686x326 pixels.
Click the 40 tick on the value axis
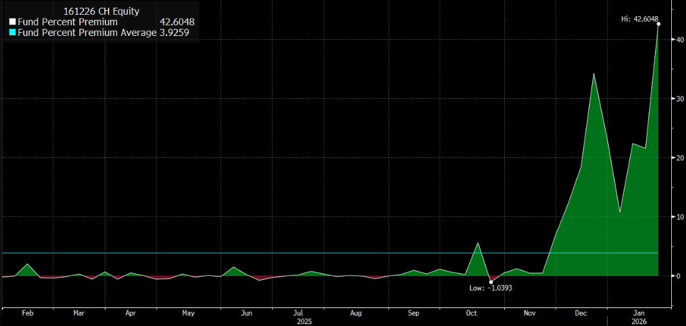(679, 40)
